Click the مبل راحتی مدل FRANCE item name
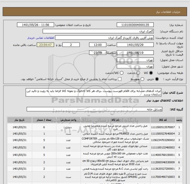The image size is (190, 184). tap(115, 134)
